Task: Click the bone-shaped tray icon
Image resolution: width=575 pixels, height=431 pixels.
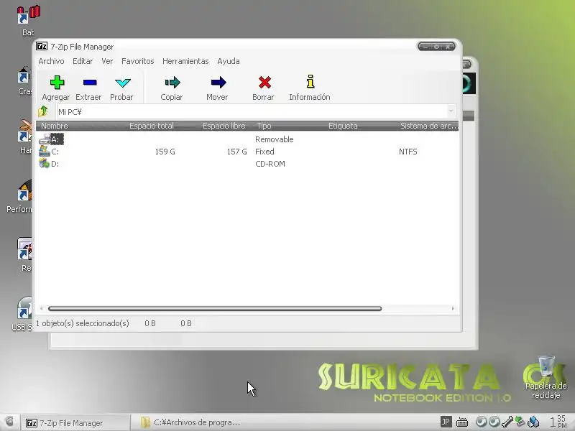Action: pyautogui.click(x=507, y=422)
